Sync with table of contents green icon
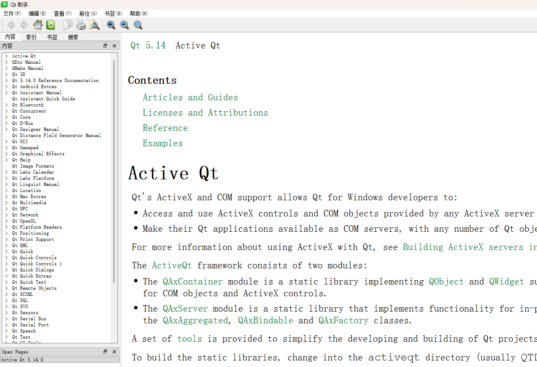The height and width of the screenshot is (367, 537). point(51,25)
